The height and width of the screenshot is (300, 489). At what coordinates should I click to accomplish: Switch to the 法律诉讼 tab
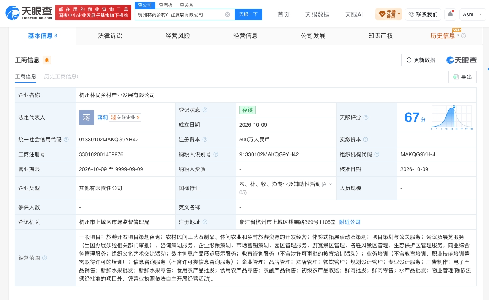click(x=110, y=36)
